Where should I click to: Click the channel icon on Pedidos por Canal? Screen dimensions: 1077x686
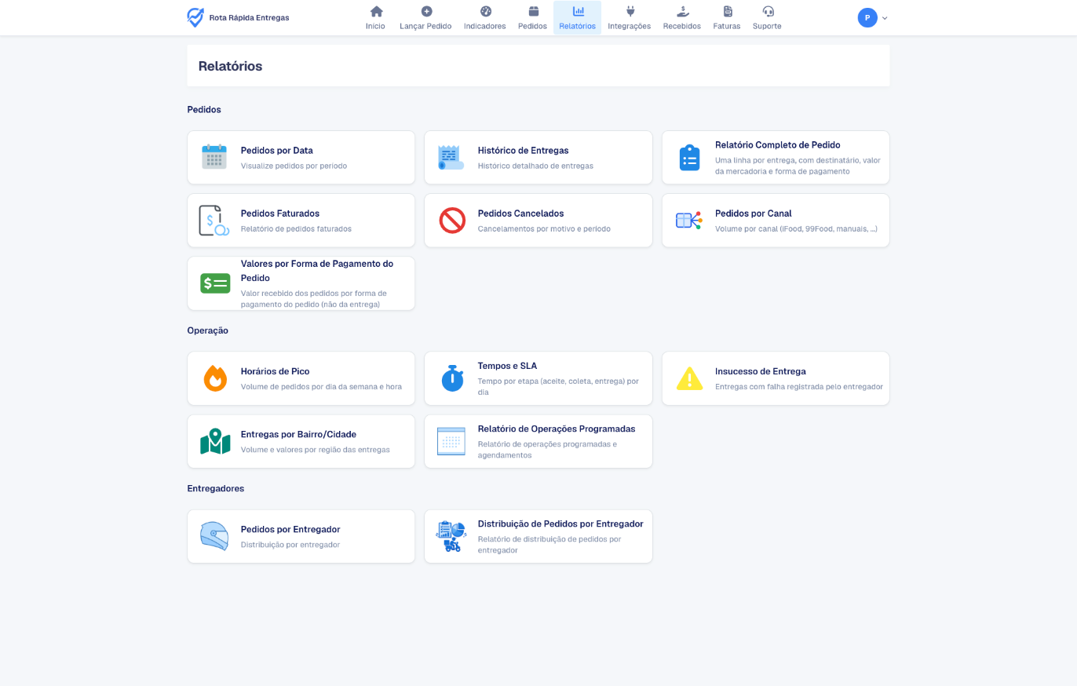click(689, 221)
